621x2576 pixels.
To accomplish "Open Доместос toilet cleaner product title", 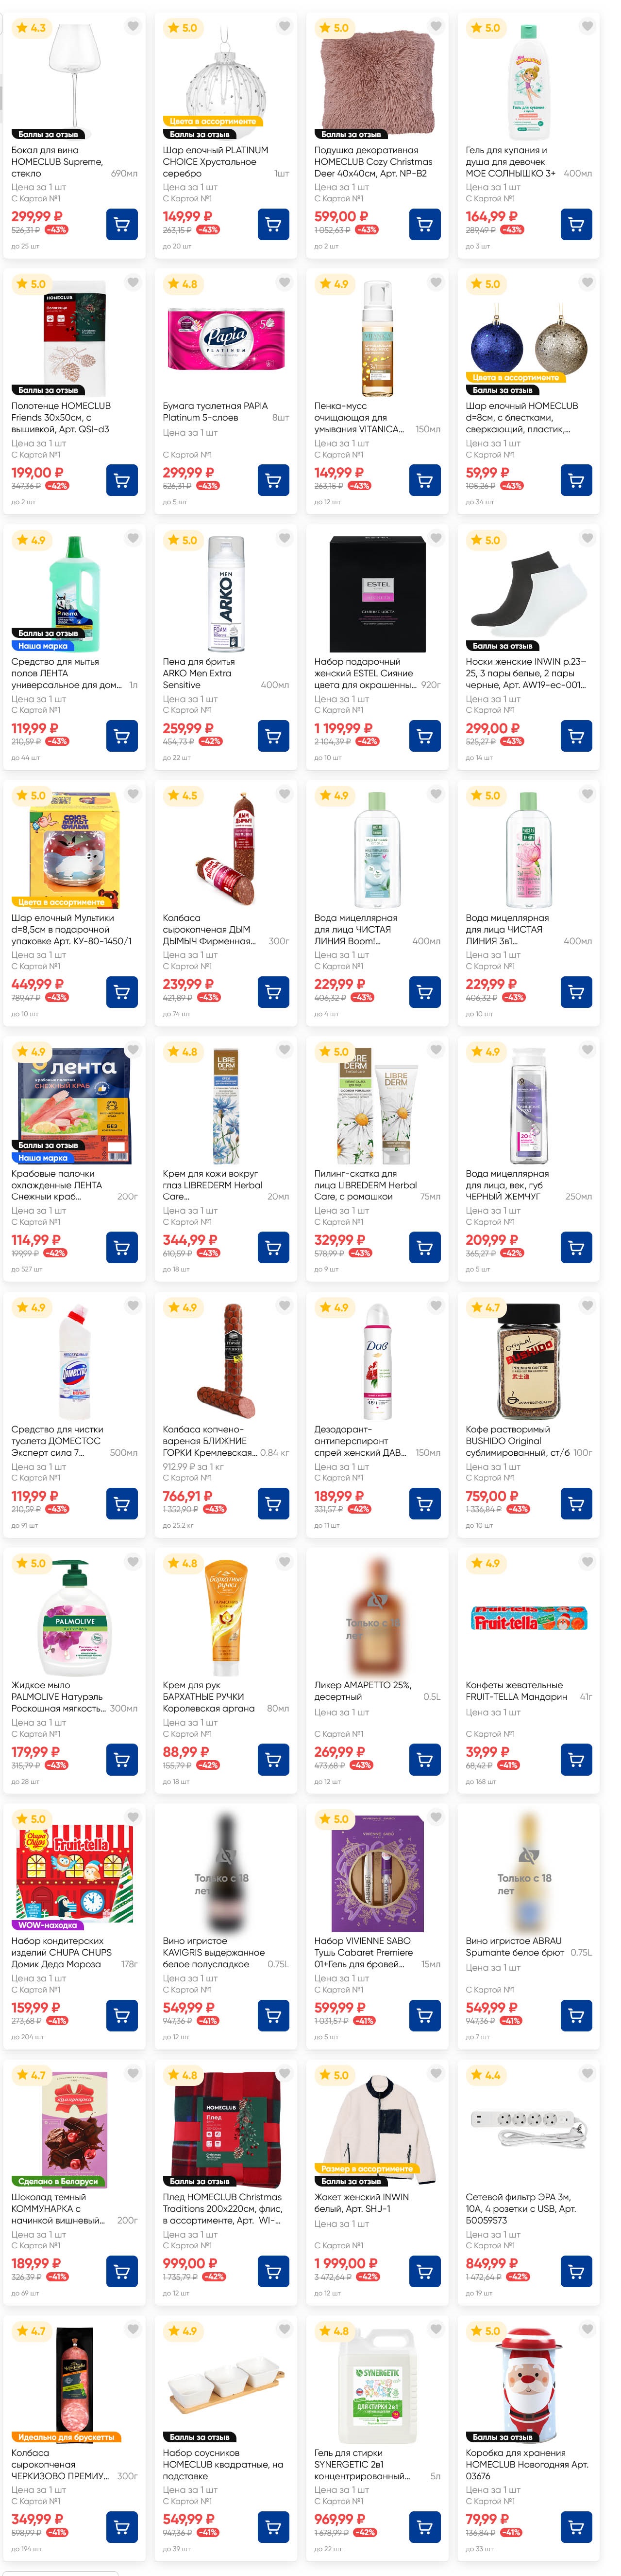I will [57, 1440].
